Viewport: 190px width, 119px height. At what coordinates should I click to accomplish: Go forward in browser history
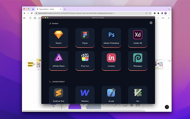tap(28, 13)
